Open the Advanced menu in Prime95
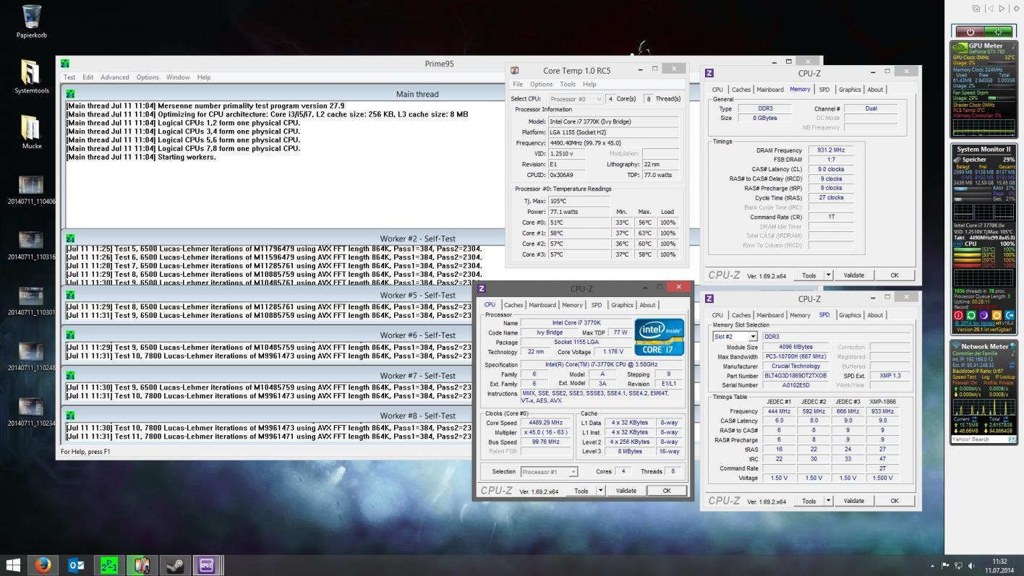 click(114, 77)
